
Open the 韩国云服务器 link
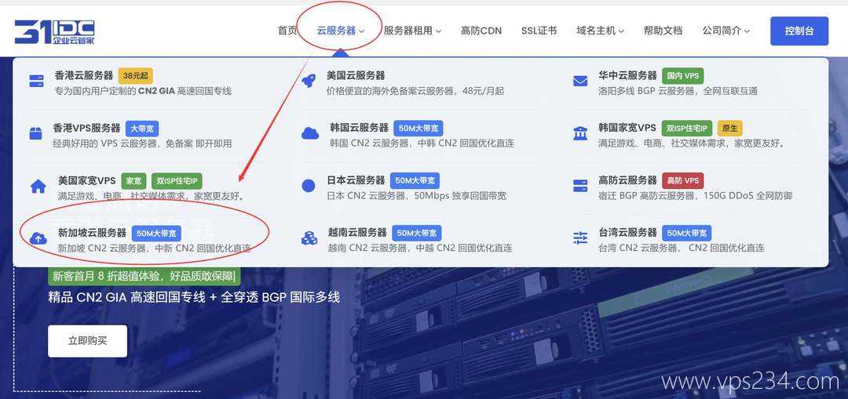click(x=359, y=128)
